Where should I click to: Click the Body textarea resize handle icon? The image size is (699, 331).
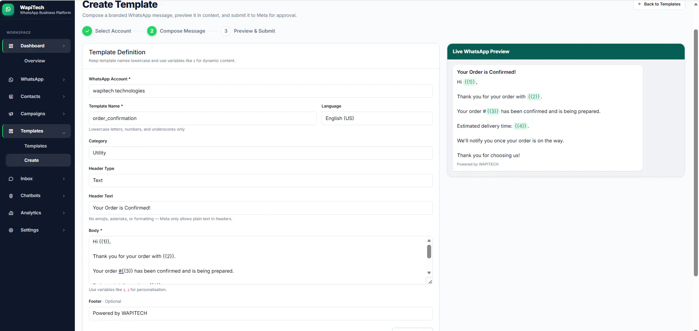(430, 281)
